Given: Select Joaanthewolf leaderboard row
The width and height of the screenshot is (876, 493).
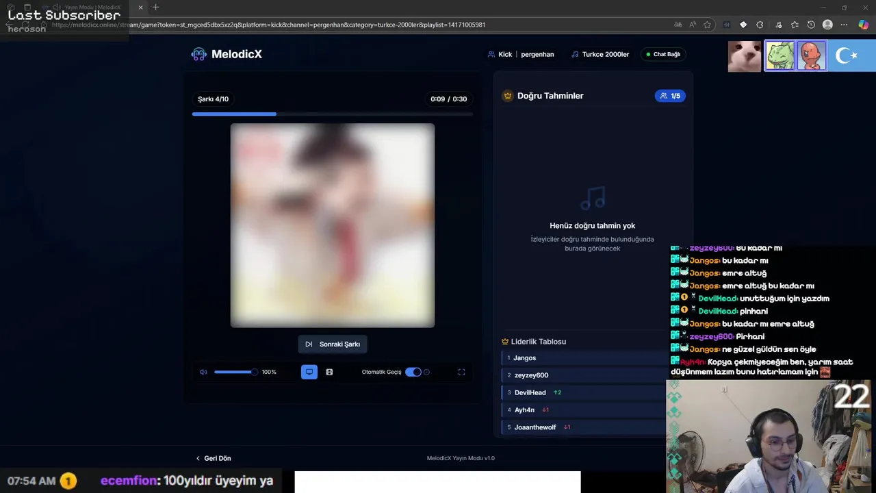Looking at the screenshot, I should [x=583, y=427].
